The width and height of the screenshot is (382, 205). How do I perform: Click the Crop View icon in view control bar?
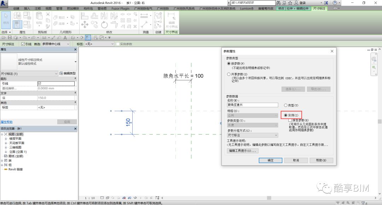(124, 198)
